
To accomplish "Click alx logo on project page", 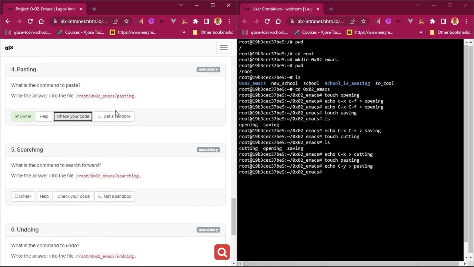I will [x=9, y=47].
